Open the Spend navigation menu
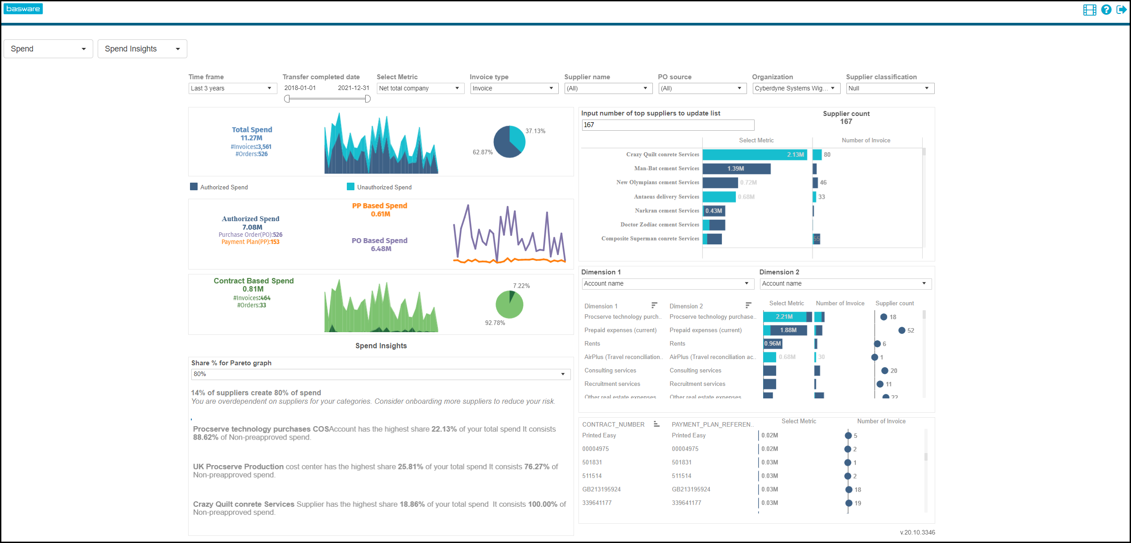1131x543 pixels. (48, 48)
